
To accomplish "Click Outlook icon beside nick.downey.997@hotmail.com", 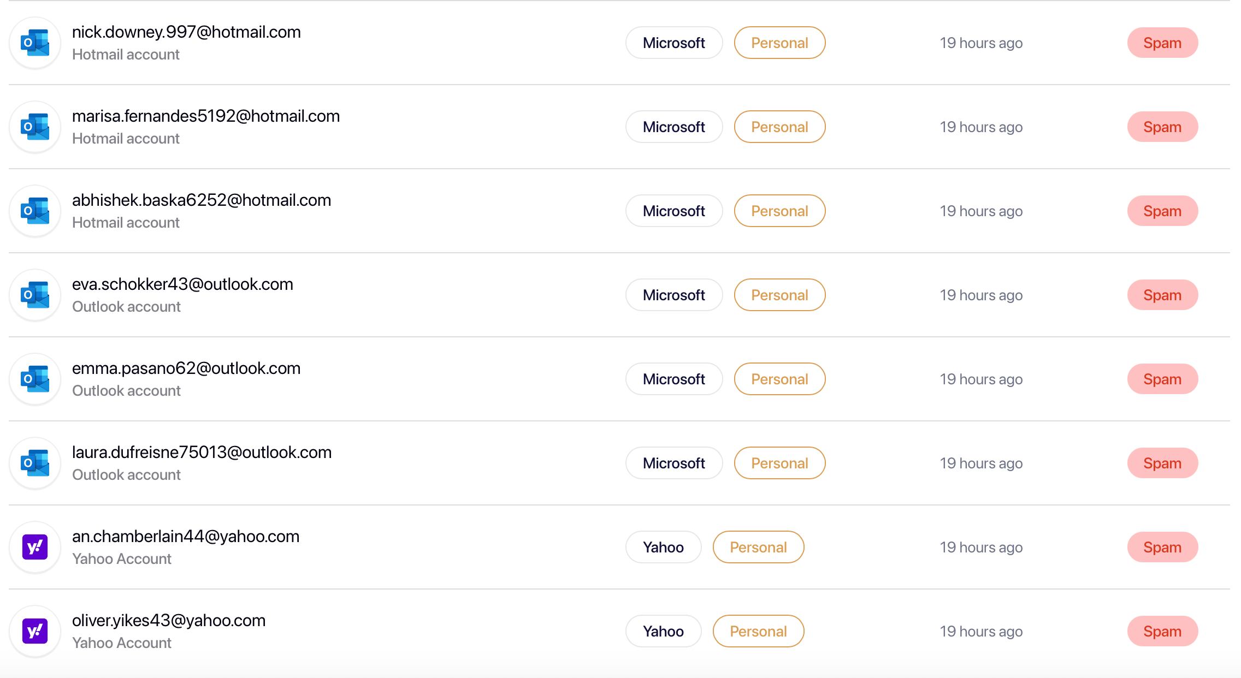I will 35,43.
